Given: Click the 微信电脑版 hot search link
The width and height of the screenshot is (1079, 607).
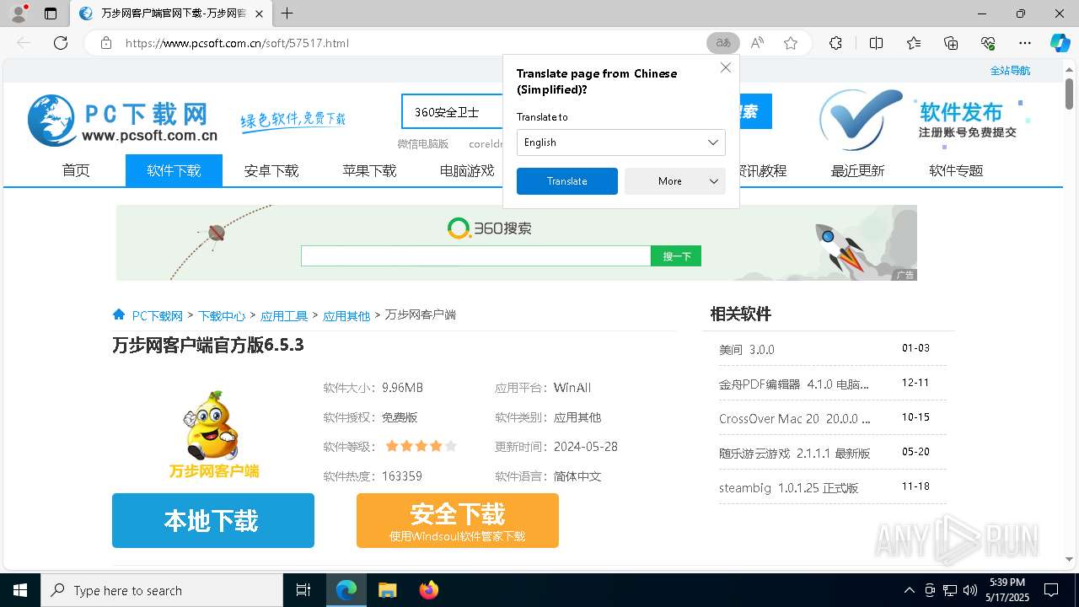Looking at the screenshot, I should coord(423,144).
